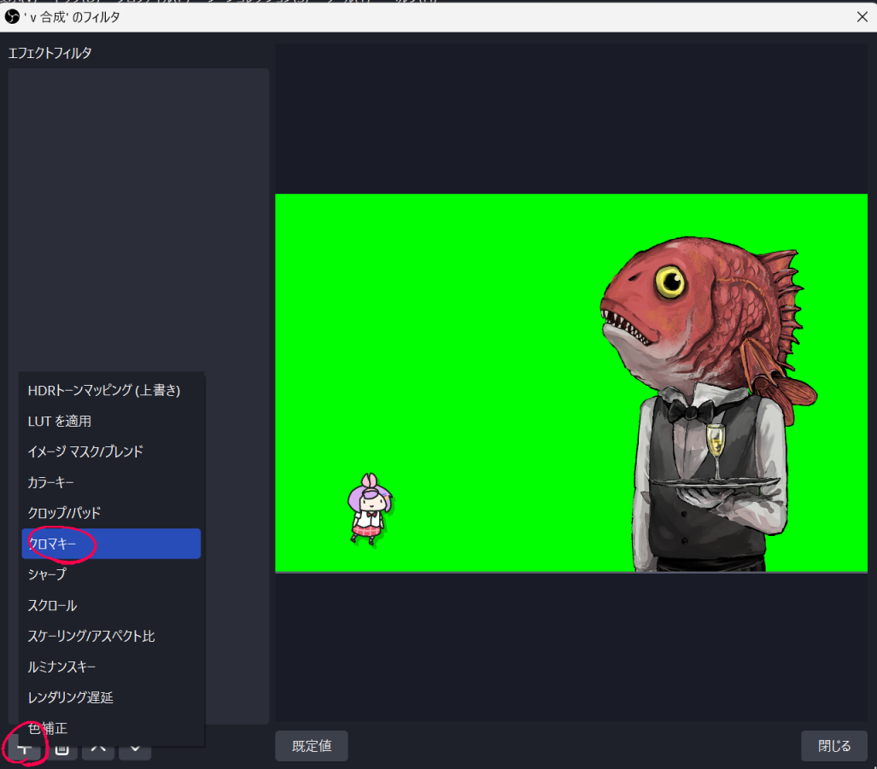
Task: Add the シャープ filter
Action: (x=111, y=574)
